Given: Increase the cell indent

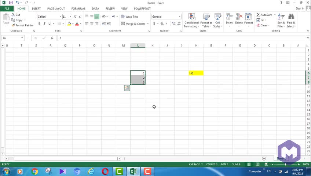Looking at the screenshot, I should tap(109, 23).
